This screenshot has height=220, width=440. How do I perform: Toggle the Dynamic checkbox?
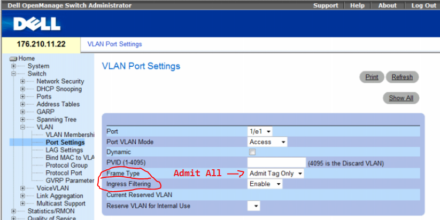(x=252, y=152)
